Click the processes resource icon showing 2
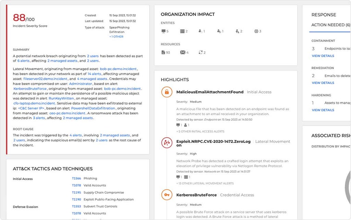The image size is (351, 220). [x=200, y=52]
